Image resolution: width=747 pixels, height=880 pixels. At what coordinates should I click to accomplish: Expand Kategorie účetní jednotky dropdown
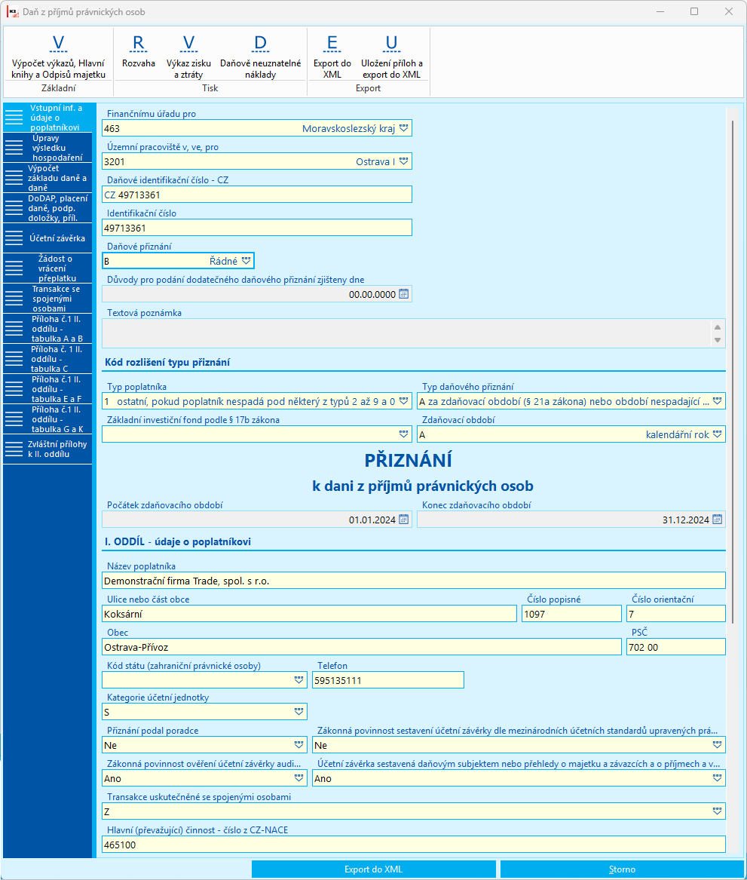pyautogui.click(x=299, y=712)
